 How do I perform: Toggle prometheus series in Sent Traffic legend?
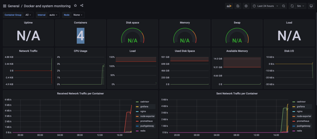(303, 121)
